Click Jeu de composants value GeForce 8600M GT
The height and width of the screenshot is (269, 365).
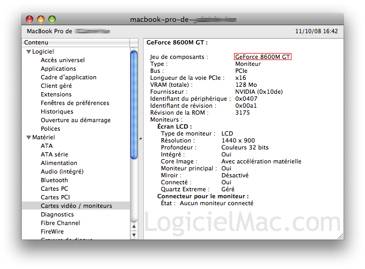(262, 57)
